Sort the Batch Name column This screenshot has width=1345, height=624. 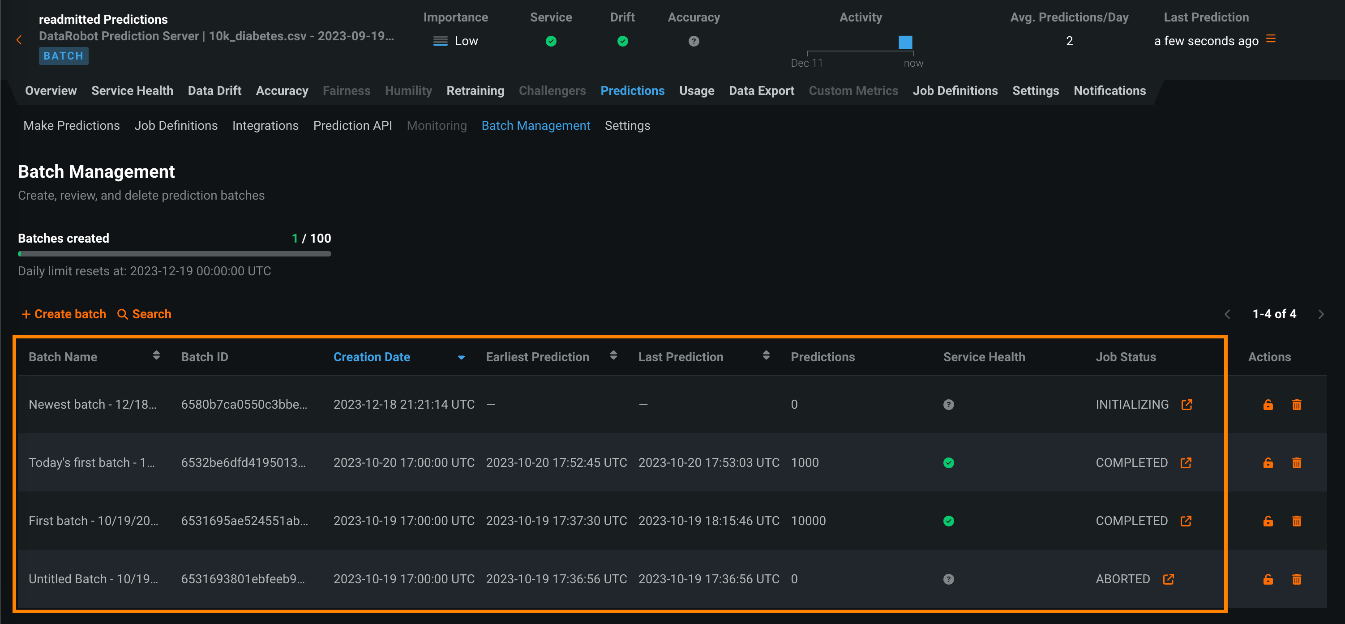pos(156,355)
